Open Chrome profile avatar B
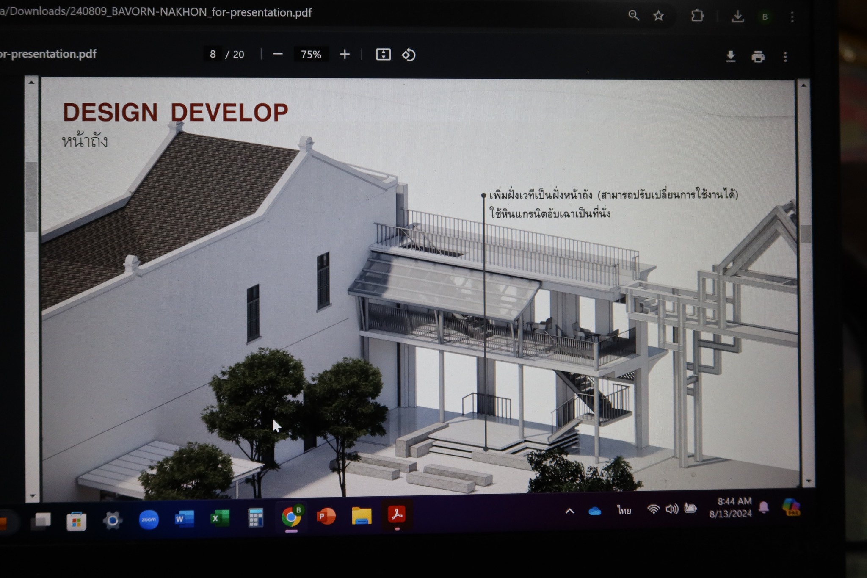The image size is (867, 578). point(765,17)
